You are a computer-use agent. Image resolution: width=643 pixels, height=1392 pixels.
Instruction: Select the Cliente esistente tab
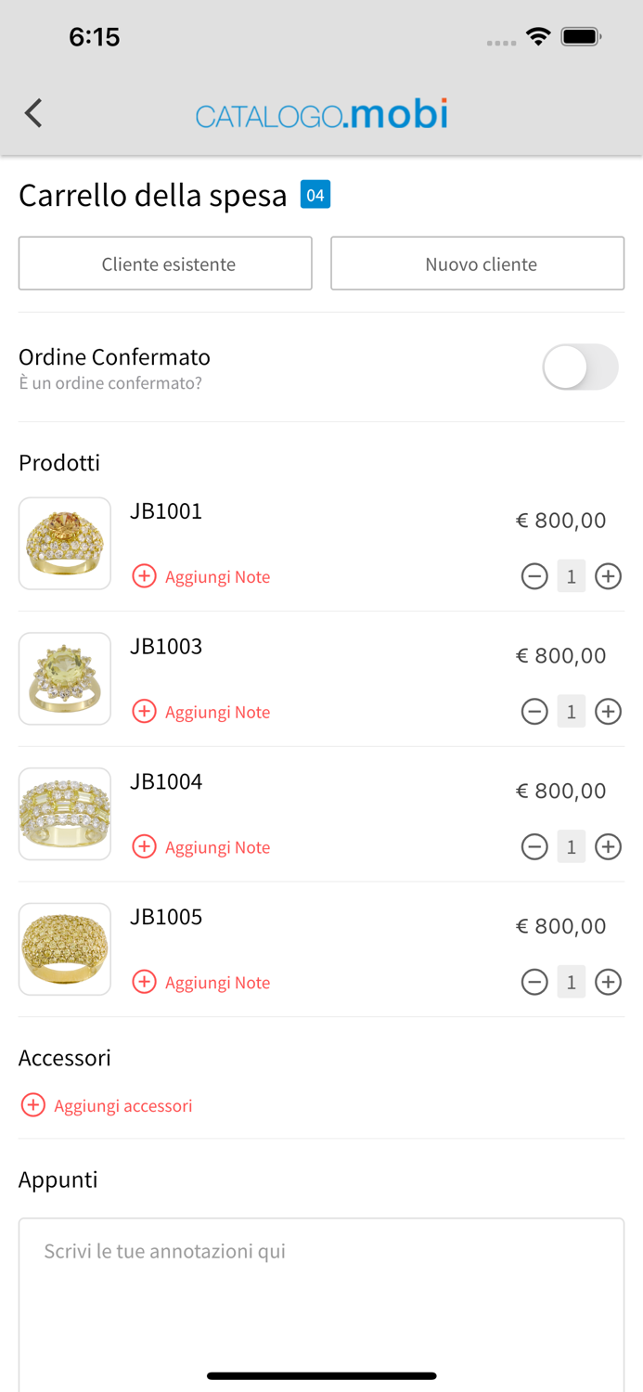point(165,264)
